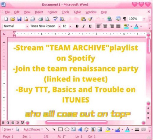153x140 pixels.
Task: Toggle Italic formatting
Action: click(84, 26)
